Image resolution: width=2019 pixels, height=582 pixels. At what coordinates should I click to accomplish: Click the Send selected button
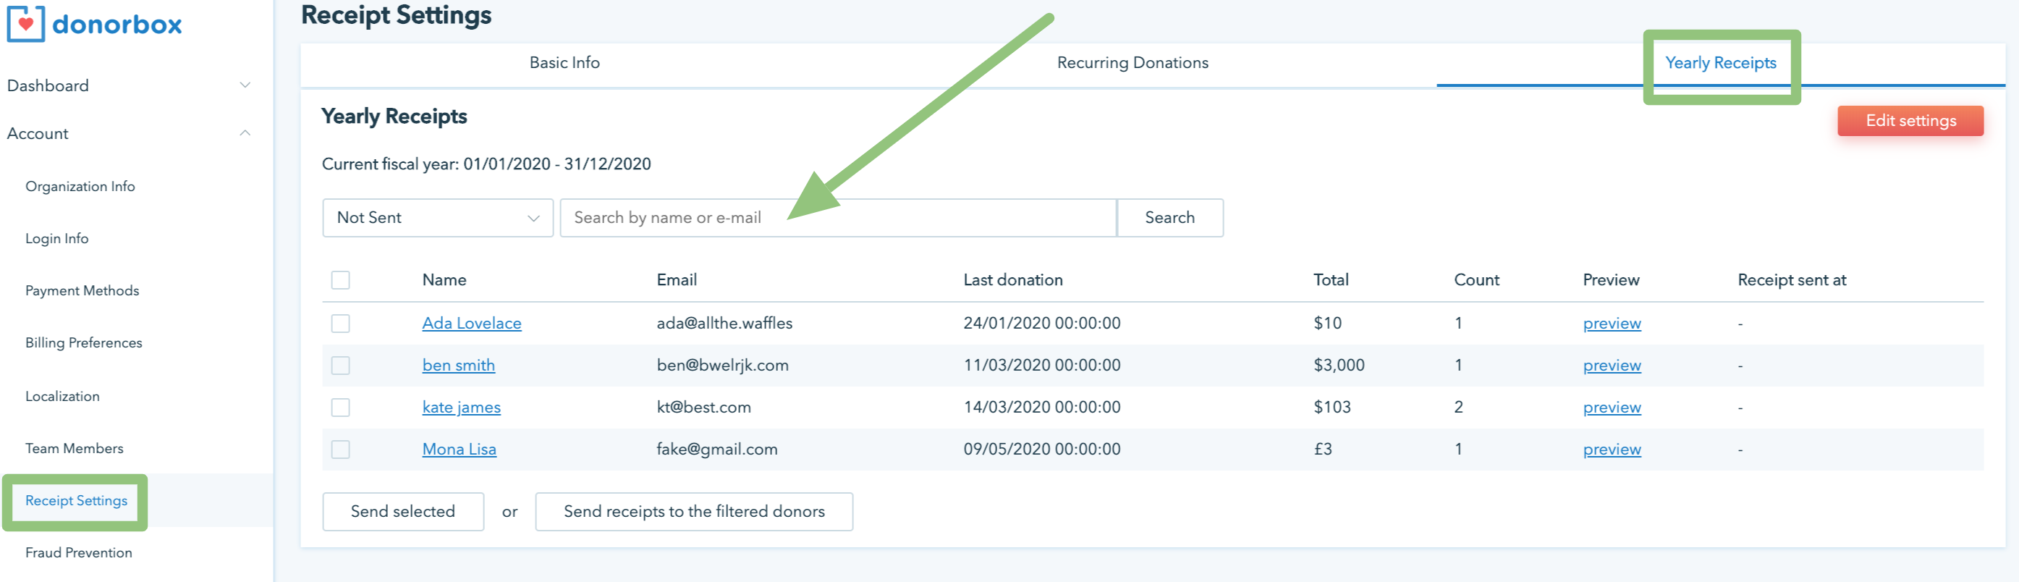403,511
